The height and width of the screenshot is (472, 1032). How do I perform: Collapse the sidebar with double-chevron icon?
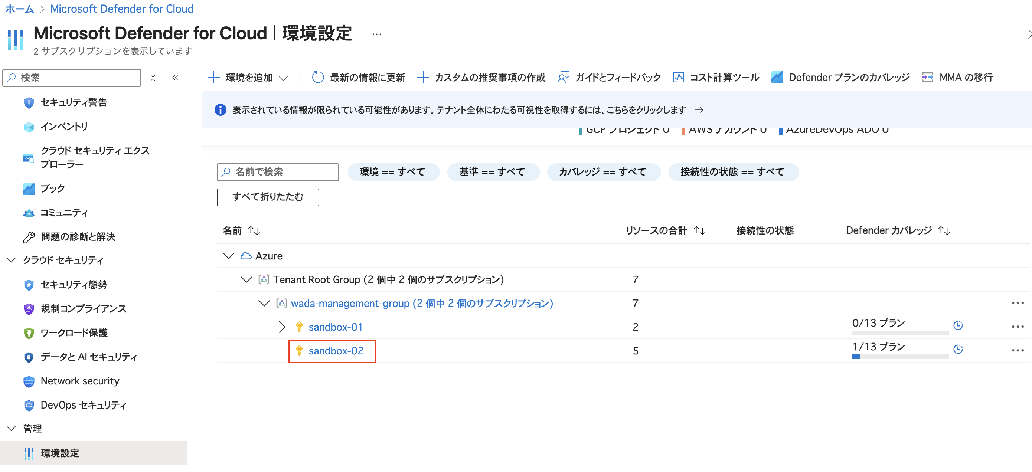[x=175, y=78]
